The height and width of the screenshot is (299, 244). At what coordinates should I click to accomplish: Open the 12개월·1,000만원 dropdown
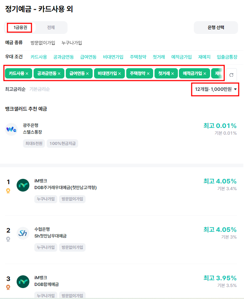215,90
